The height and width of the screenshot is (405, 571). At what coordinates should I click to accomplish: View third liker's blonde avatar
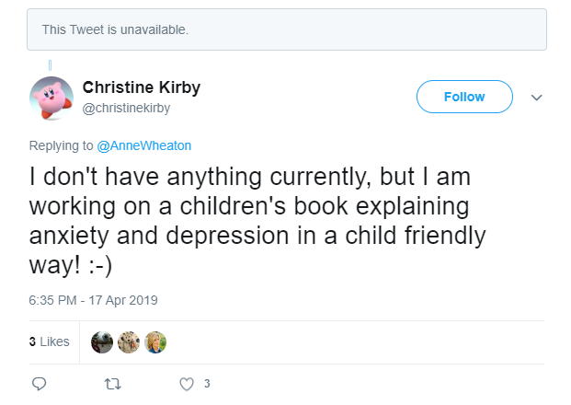(x=155, y=342)
